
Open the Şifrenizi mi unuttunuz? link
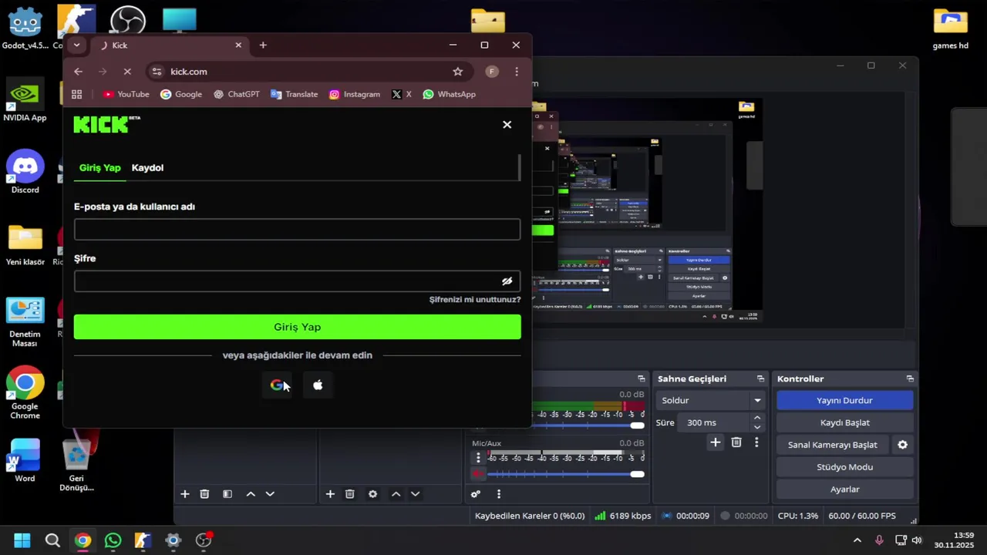[475, 299]
